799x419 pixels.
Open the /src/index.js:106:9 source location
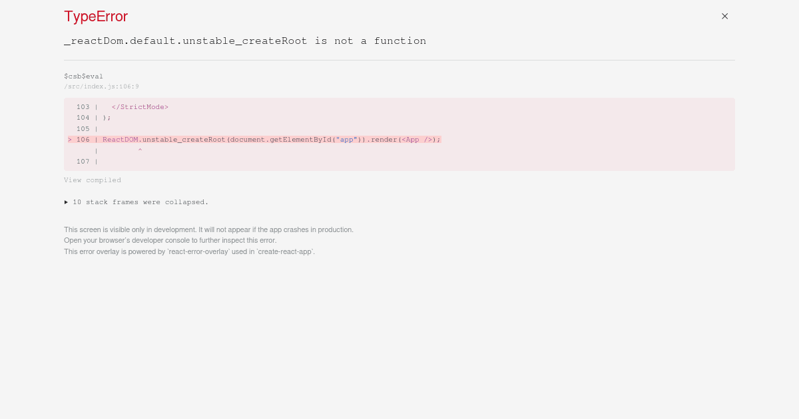coord(101,86)
